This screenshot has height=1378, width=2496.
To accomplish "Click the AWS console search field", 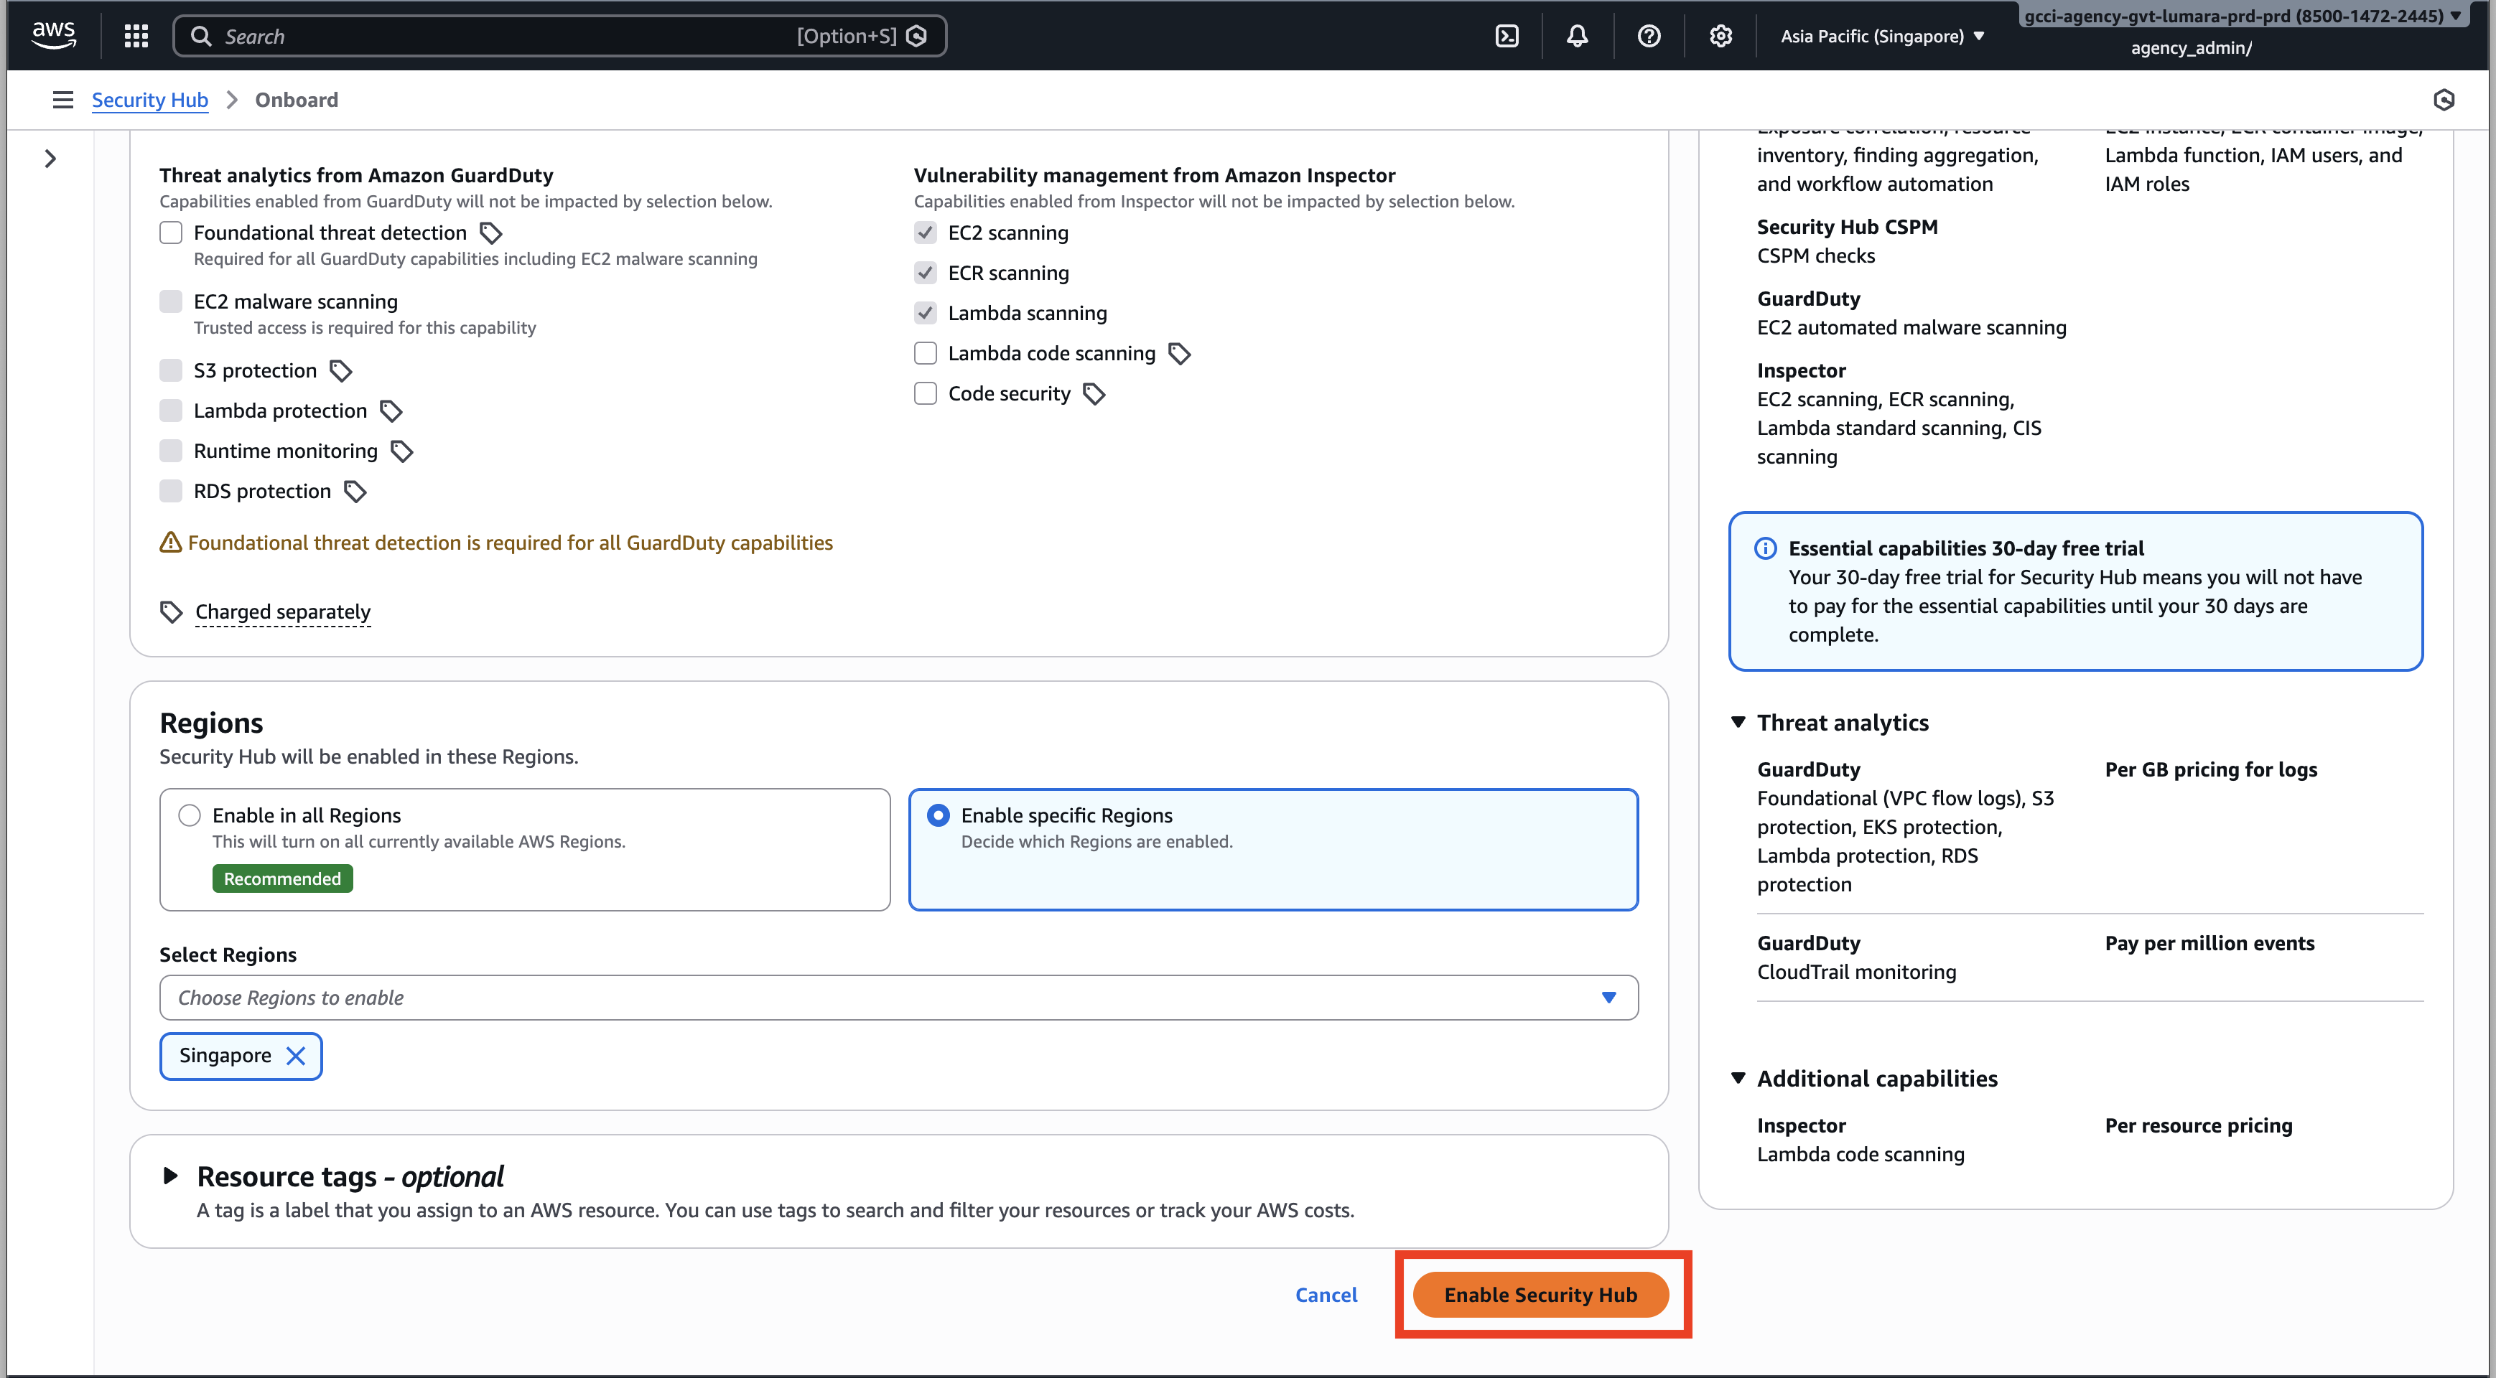I will coord(559,36).
